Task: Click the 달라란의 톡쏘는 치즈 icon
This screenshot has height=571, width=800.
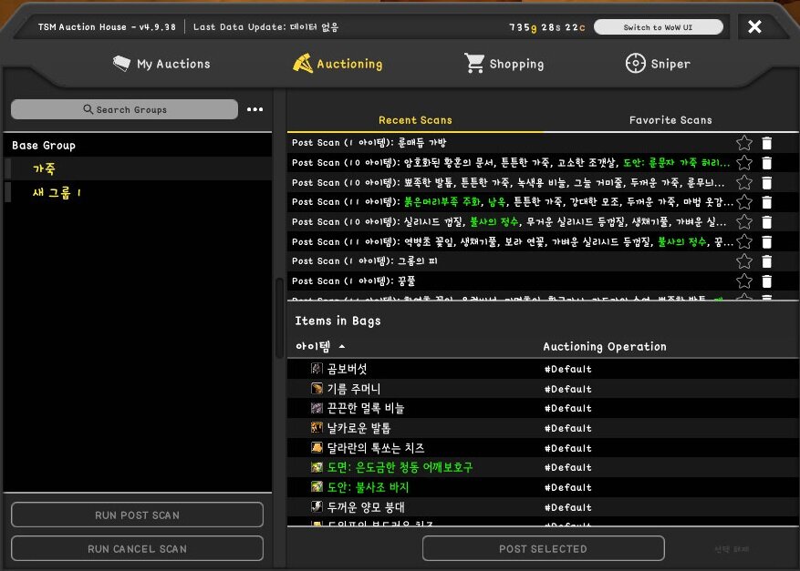Action: [x=317, y=448]
